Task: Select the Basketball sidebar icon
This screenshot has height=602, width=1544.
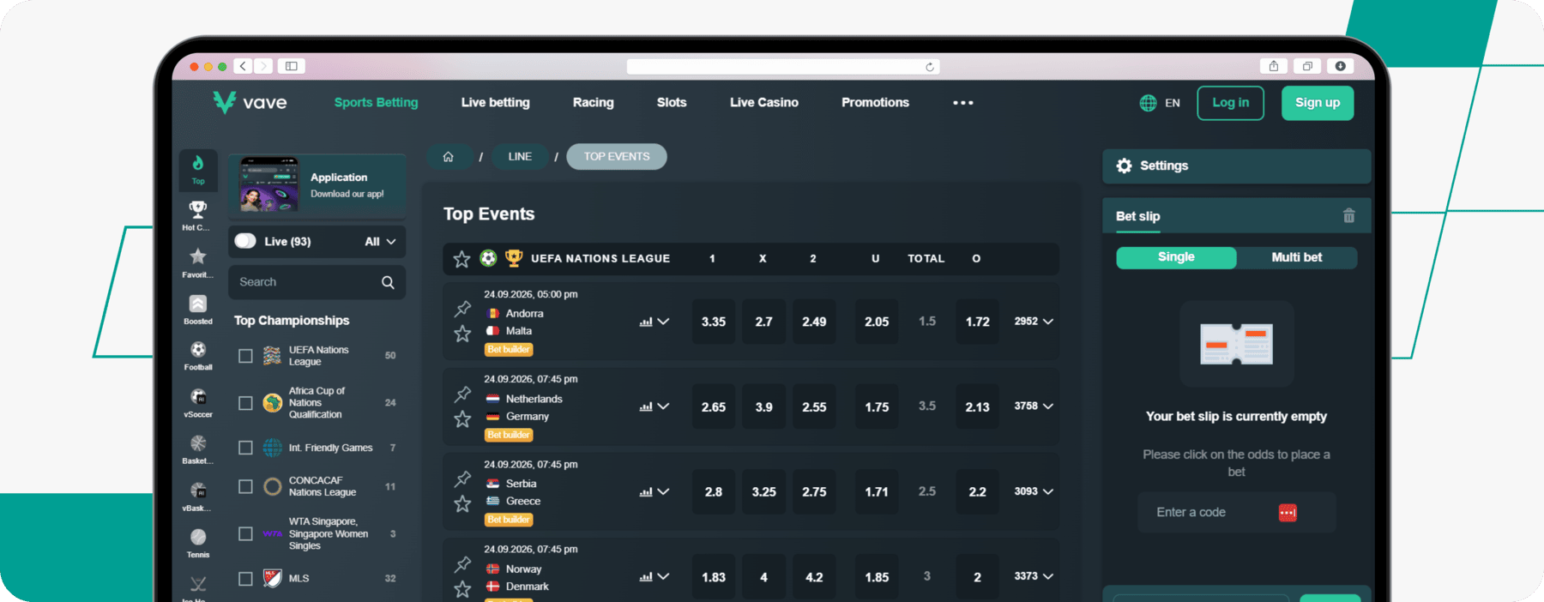Action: pos(198,443)
